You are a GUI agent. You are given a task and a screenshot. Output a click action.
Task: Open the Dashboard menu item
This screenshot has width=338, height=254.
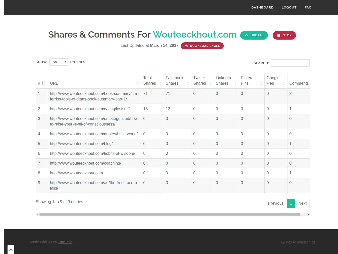pyautogui.click(x=262, y=8)
